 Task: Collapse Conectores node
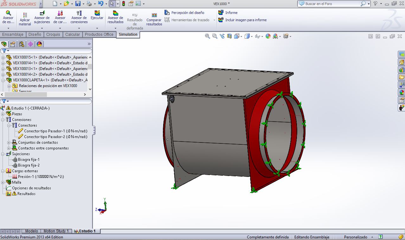pyautogui.click(x=9, y=125)
